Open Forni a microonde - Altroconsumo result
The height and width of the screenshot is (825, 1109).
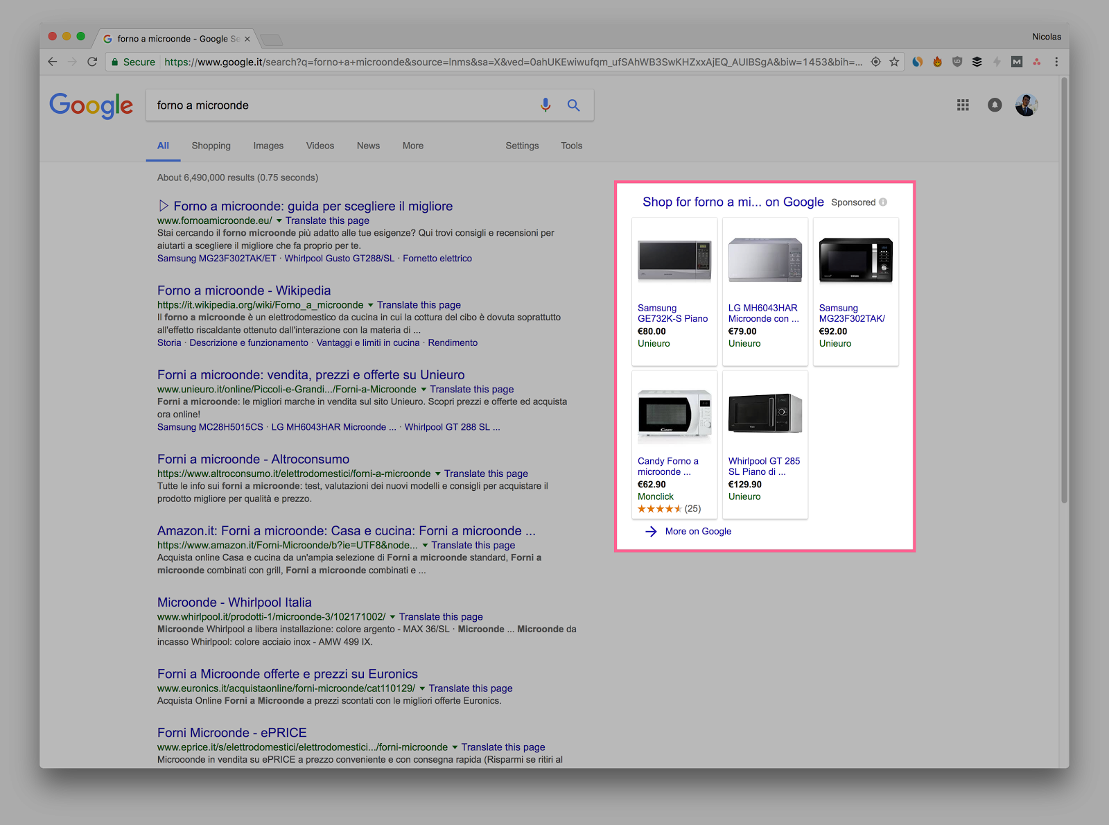coord(253,459)
